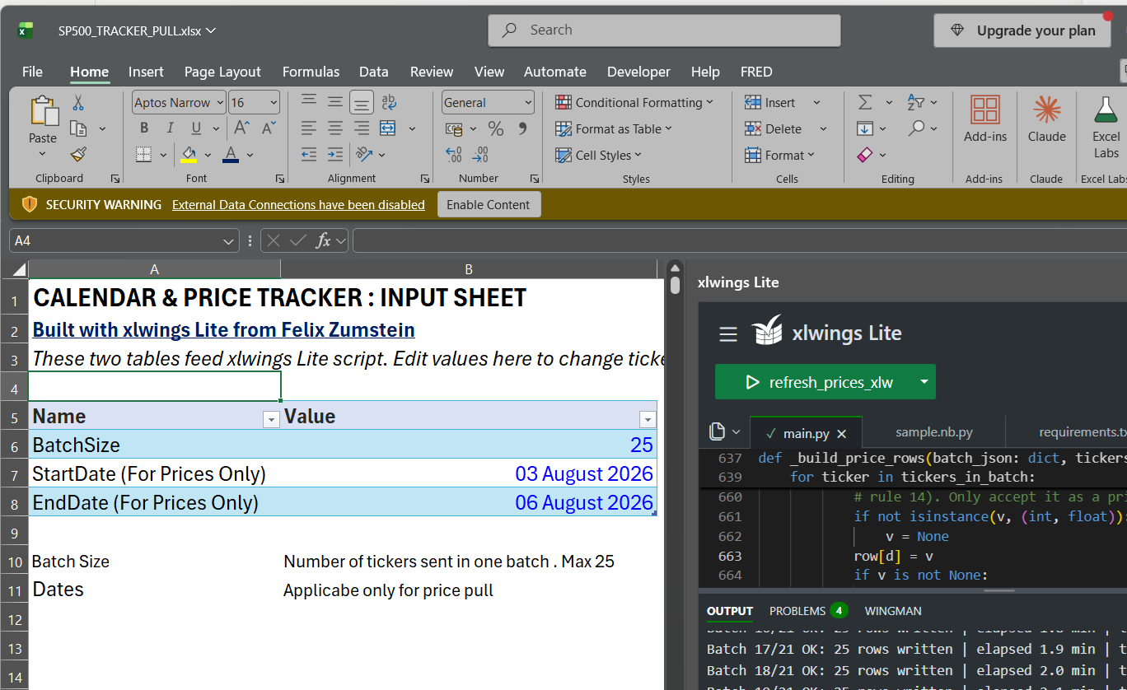Screen dimensions: 1127x690
Task: Open the Value column filter dropdown
Action: coord(648,420)
